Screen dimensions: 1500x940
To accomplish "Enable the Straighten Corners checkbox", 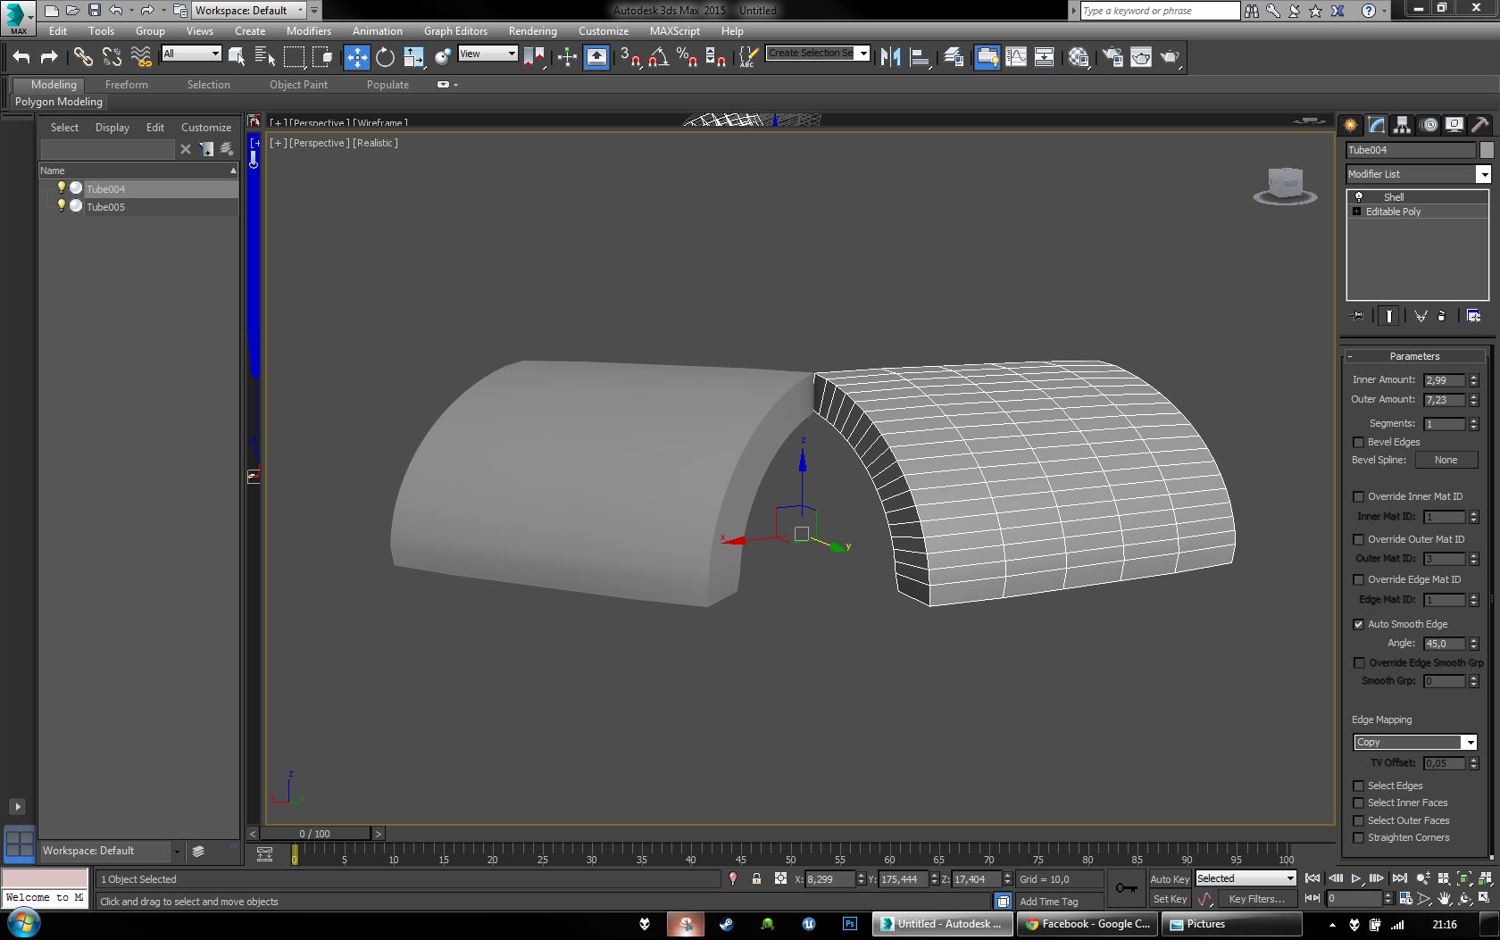I will click(x=1359, y=837).
